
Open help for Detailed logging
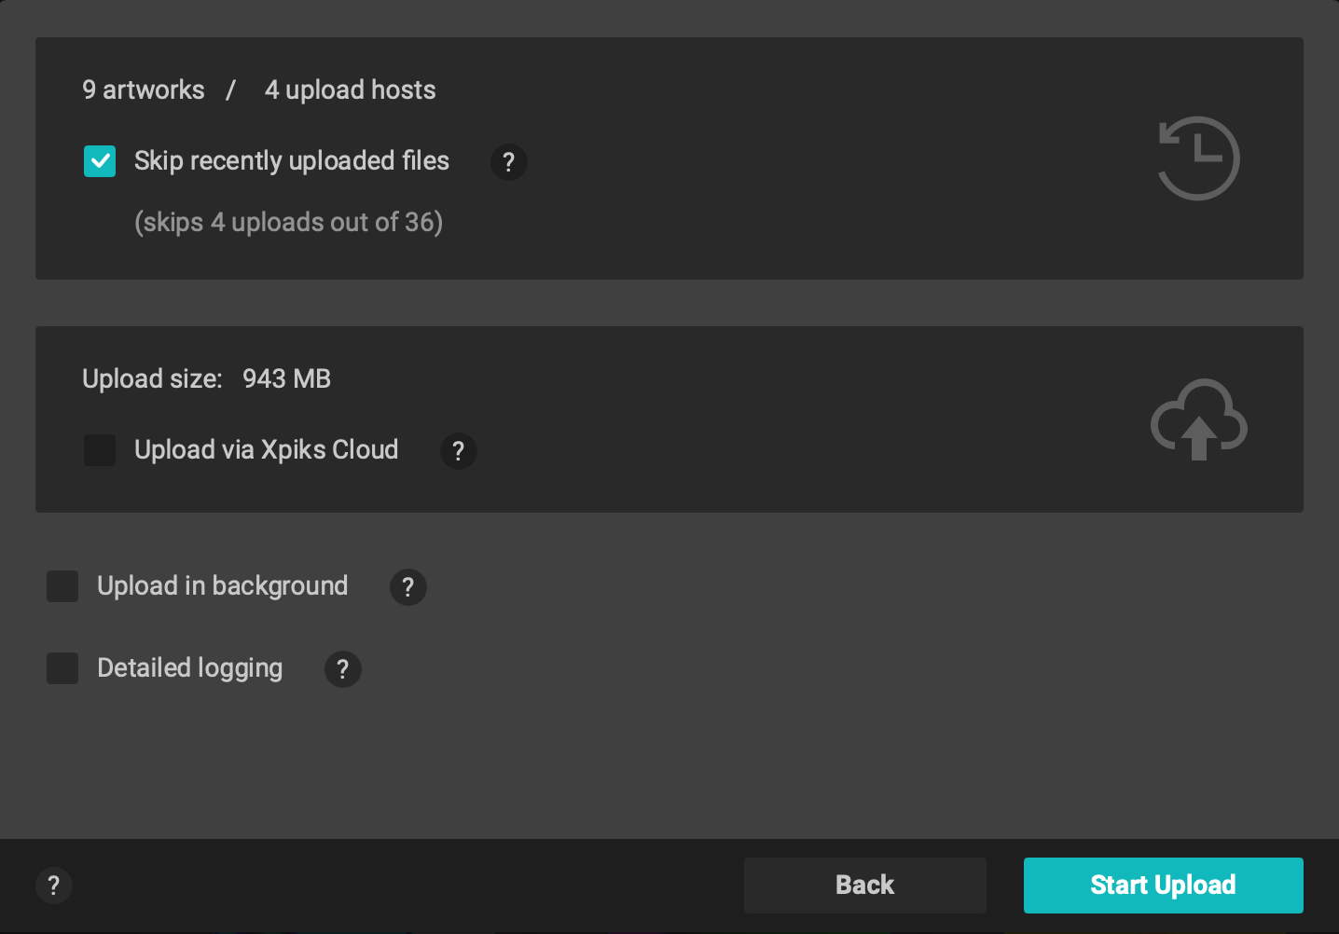pos(342,669)
